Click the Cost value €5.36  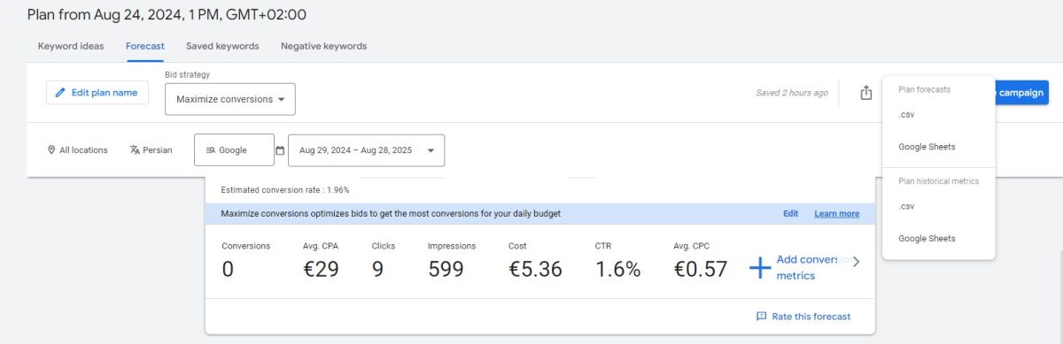coord(535,270)
